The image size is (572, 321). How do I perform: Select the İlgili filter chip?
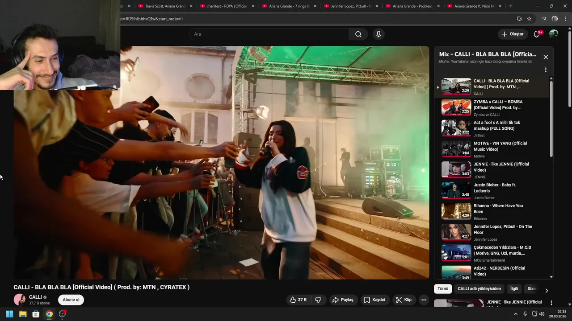(514, 289)
